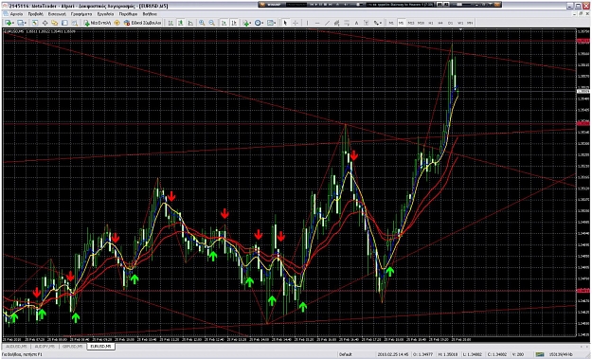Select the standard cursor tool
This screenshot has width=592, height=359.
point(285,23)
